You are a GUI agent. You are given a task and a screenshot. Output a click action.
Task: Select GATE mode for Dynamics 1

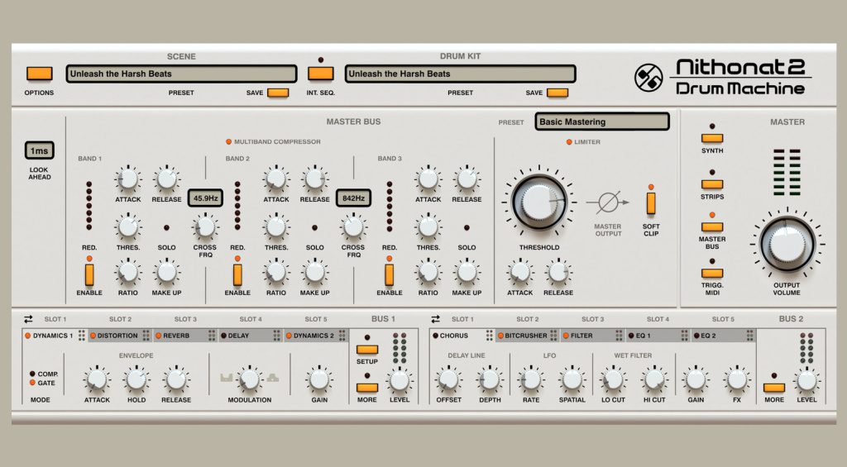point(32,383)
